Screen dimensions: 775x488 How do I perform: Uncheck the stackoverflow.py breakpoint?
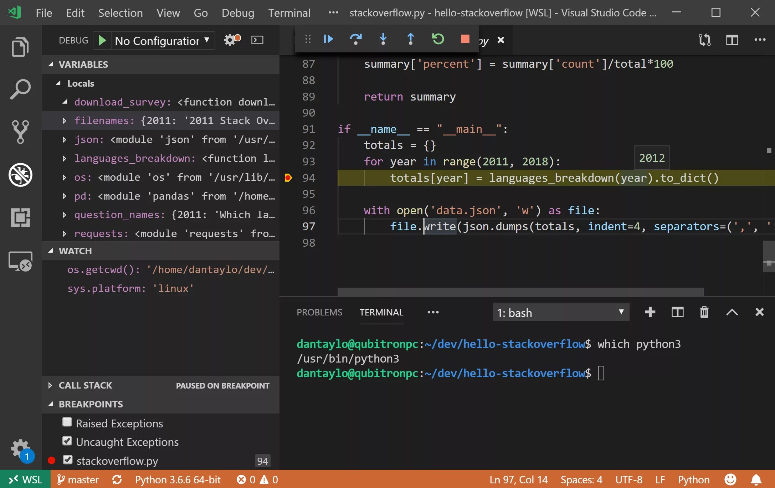[x=68, y=460]
